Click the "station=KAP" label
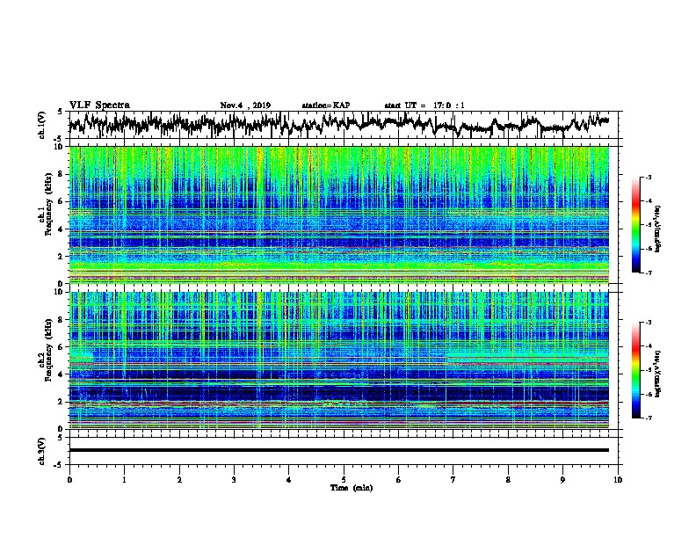 tap(326, 105)
